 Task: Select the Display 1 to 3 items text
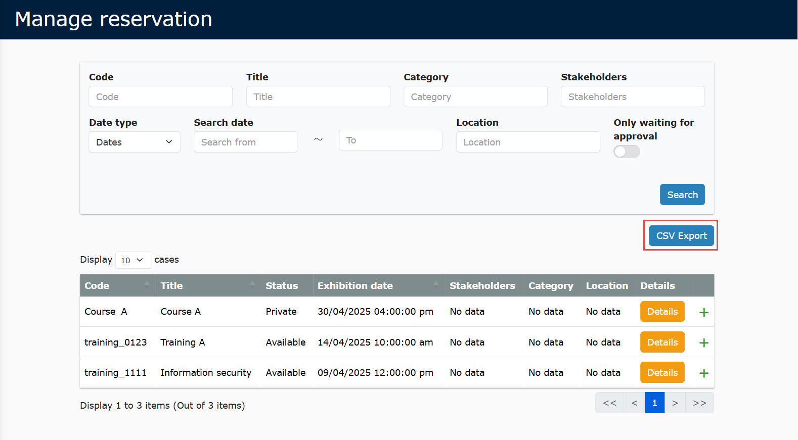tap(162, 405)
